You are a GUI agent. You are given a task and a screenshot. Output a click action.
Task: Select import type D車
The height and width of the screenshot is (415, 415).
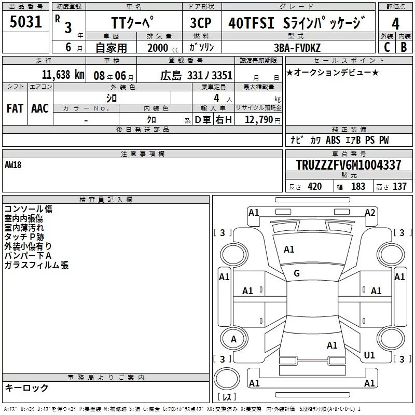(203, 120)
